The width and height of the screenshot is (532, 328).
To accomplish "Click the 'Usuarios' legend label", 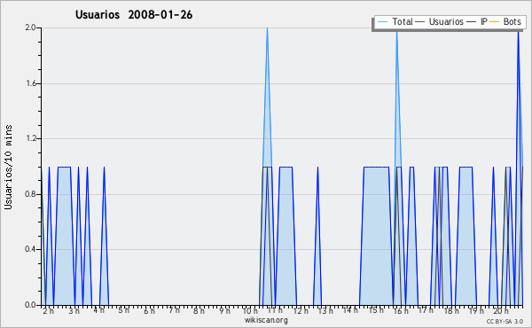I will 446,21.
